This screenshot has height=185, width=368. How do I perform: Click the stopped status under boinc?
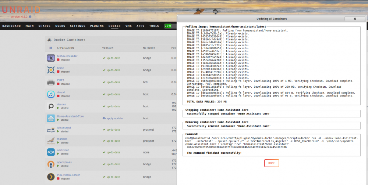pyautogui.click(x=63, y=72)
